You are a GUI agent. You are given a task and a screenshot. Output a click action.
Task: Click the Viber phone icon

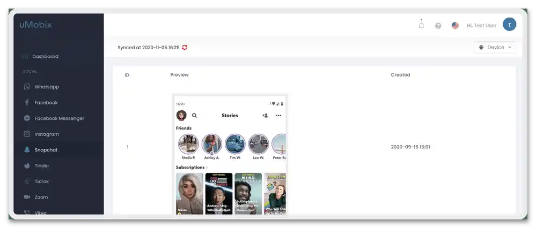point(27,212)
